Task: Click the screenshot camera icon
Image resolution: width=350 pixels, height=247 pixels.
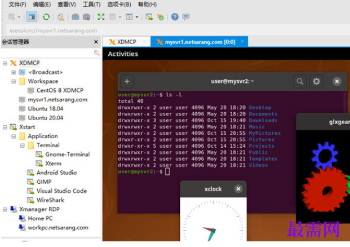Action: 76,17
